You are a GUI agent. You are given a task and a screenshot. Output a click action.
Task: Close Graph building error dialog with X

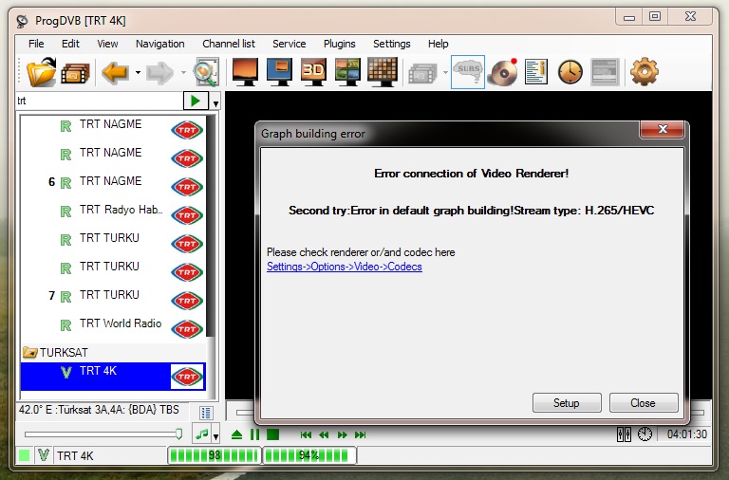(x=663, y=129)
